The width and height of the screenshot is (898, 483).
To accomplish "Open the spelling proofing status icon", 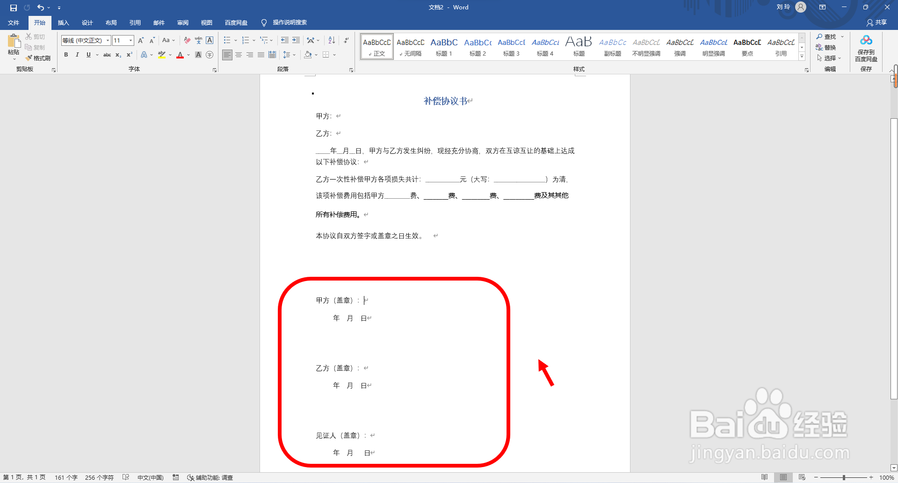I will click(x=126, y=477).
